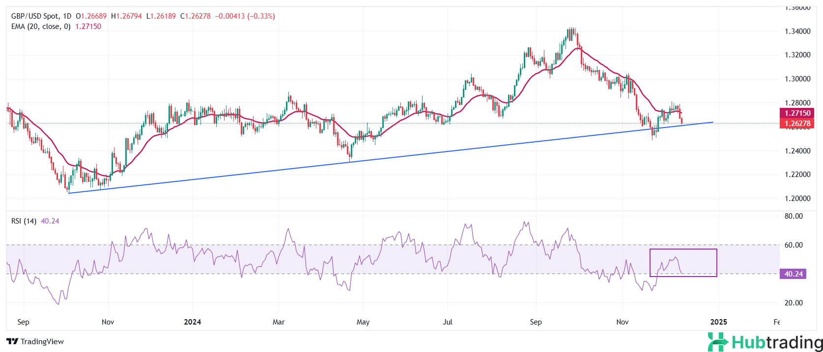Click the TradingView logo icon
The width and height of the screenshot is (823, 352).
(12, 342)
